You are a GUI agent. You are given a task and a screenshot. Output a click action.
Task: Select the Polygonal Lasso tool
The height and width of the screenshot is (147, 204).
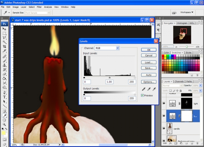(4, 37)
